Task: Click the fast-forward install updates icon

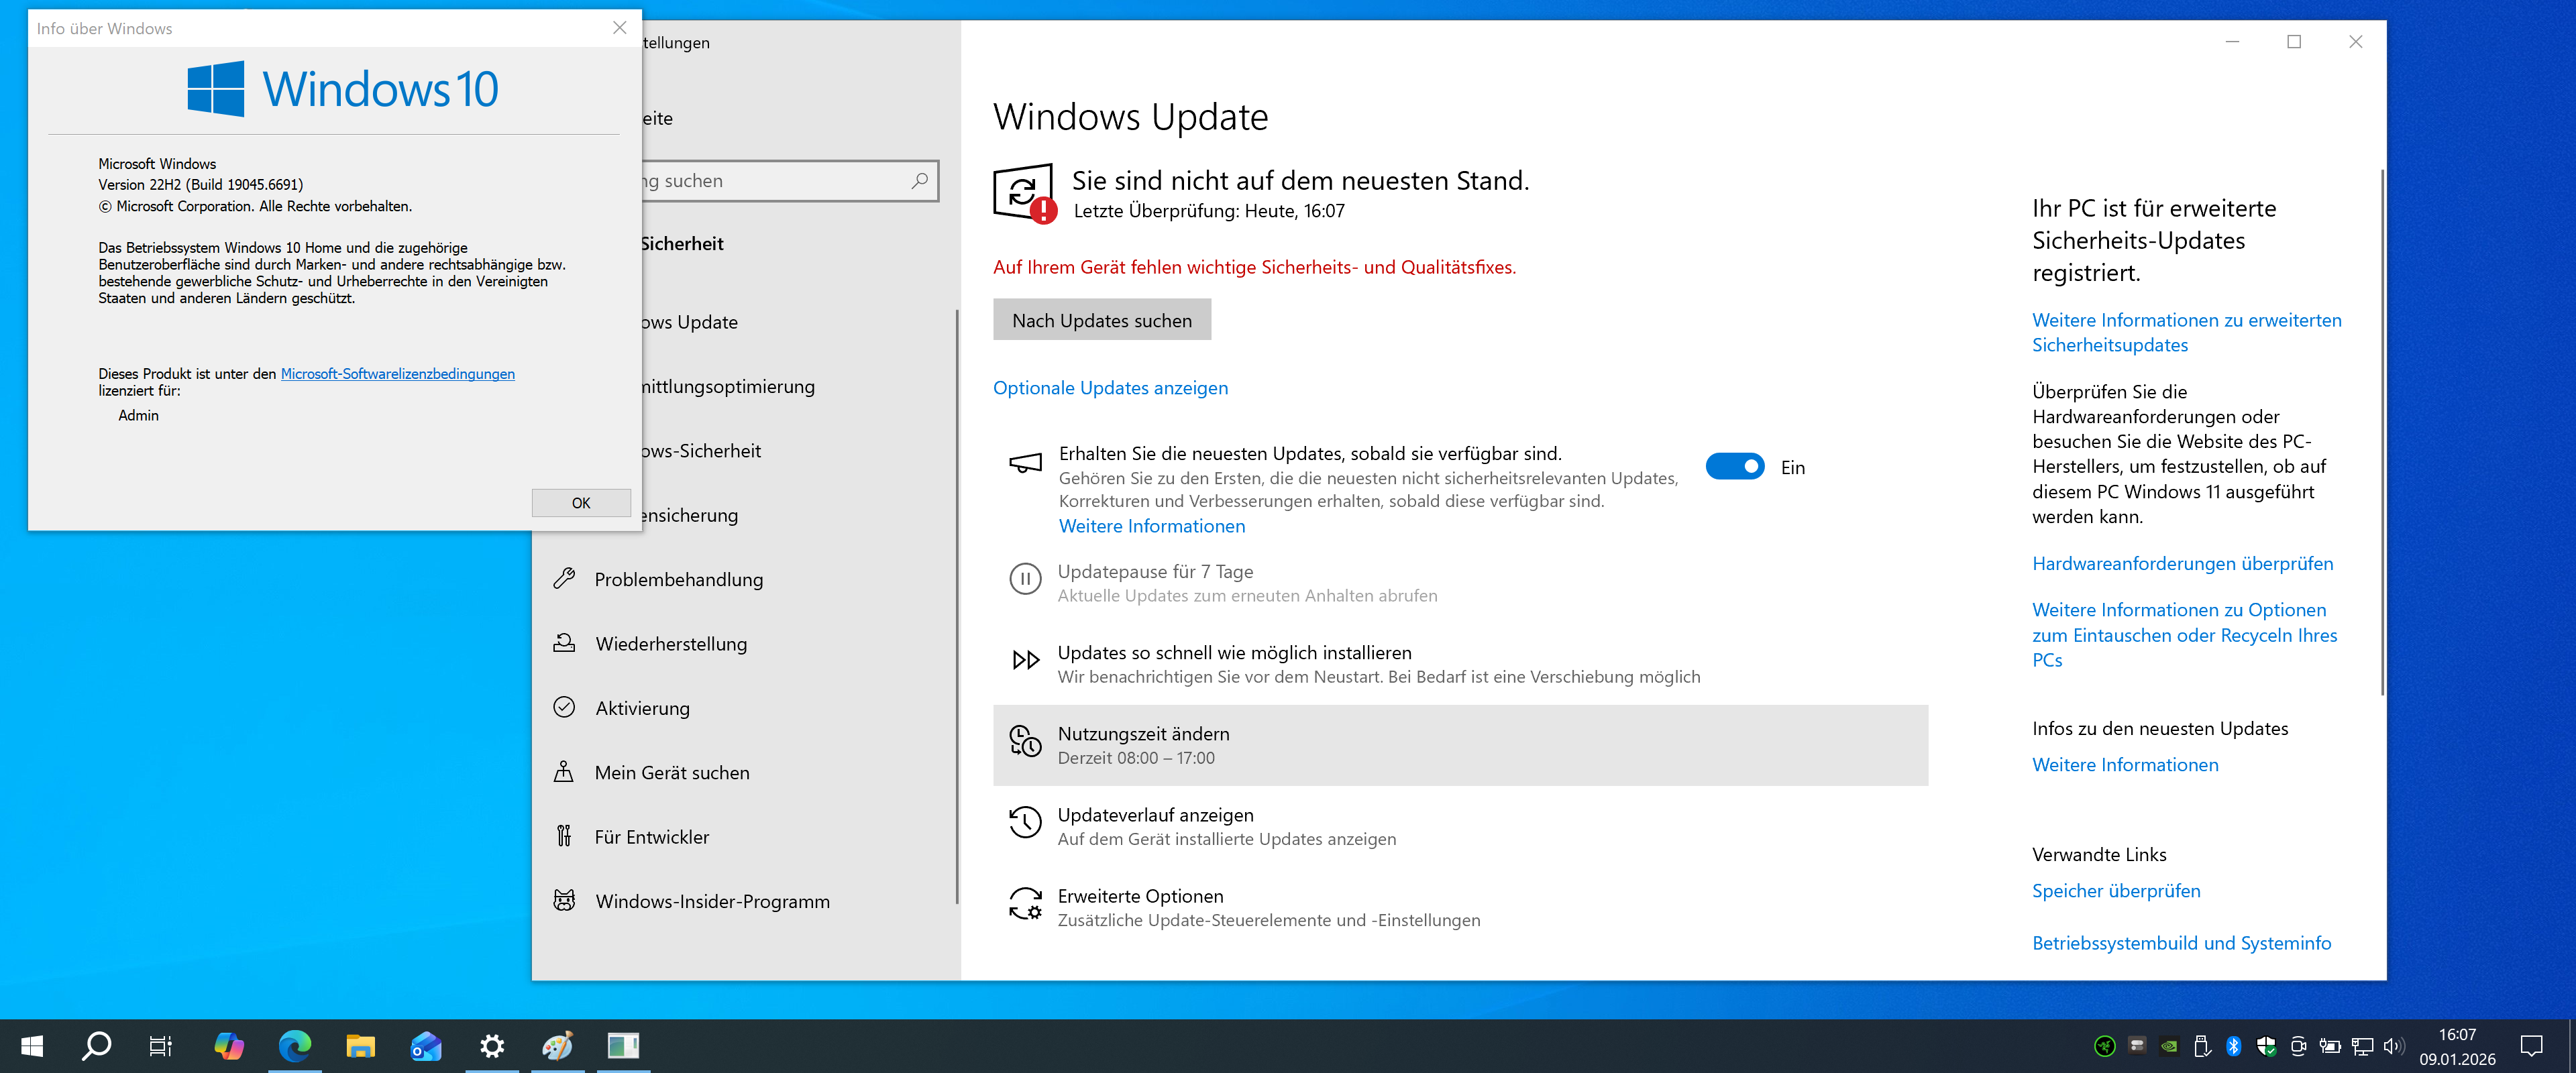Action: tap(1025, 660)
